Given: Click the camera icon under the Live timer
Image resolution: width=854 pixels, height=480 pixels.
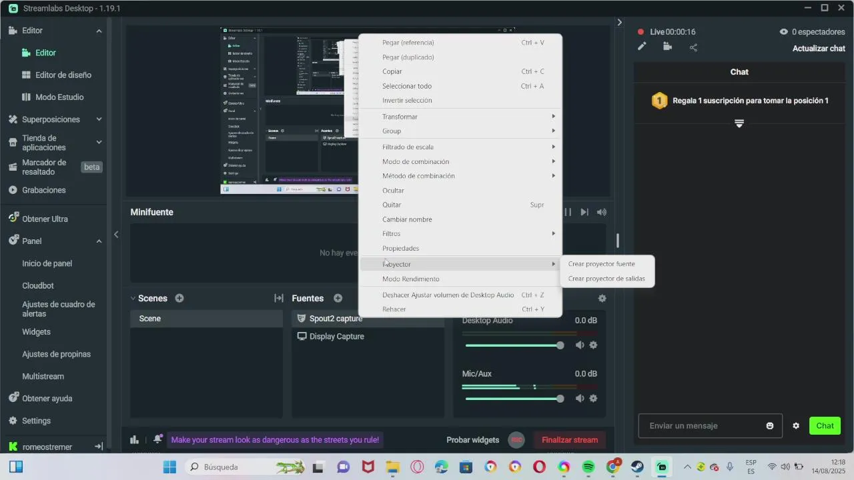Looking at the screenshot, I should click(667, 47).
